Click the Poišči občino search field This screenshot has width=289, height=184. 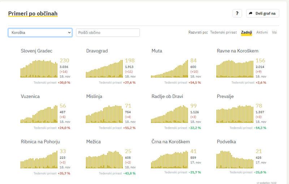(x=108, y=33)
